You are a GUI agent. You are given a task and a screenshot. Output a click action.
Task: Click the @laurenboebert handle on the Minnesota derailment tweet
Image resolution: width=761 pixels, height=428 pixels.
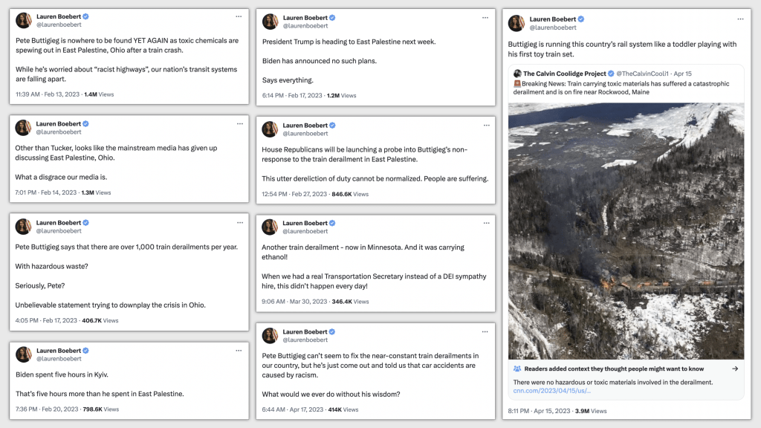point(305,231)
